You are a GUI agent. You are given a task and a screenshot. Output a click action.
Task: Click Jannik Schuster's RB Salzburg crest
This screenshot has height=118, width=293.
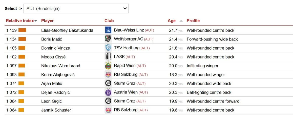(x=108, y=110)
